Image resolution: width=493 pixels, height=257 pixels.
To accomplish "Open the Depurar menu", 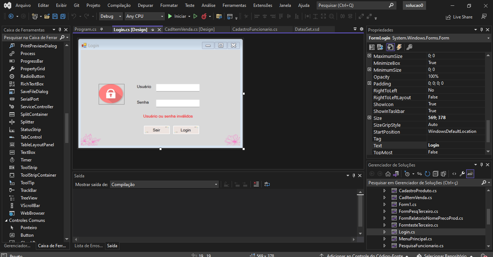I will point(145,5).
